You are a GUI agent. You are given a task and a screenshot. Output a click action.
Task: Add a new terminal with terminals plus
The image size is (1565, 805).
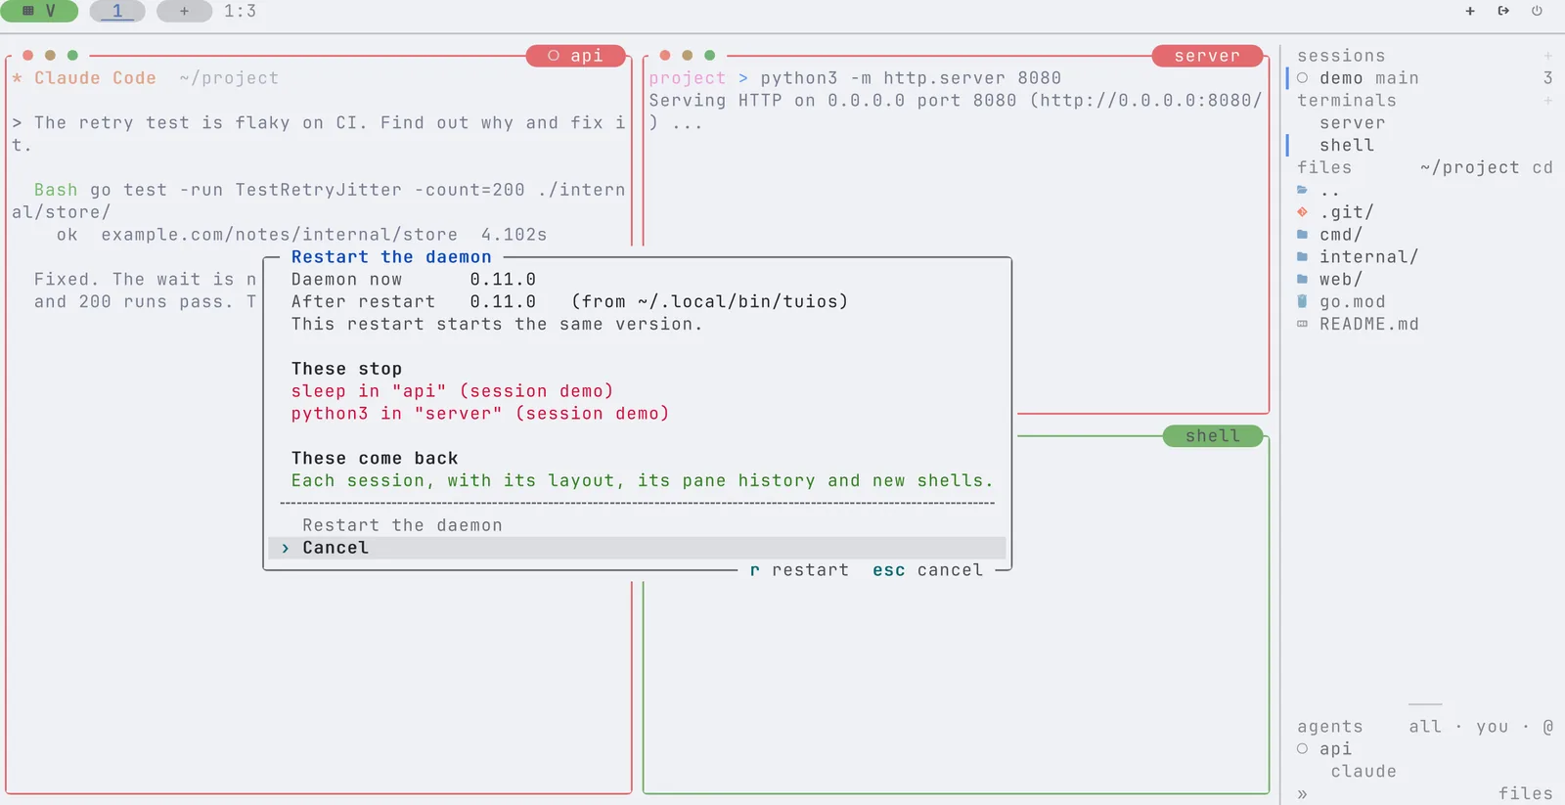click(x=1547, y=101)
